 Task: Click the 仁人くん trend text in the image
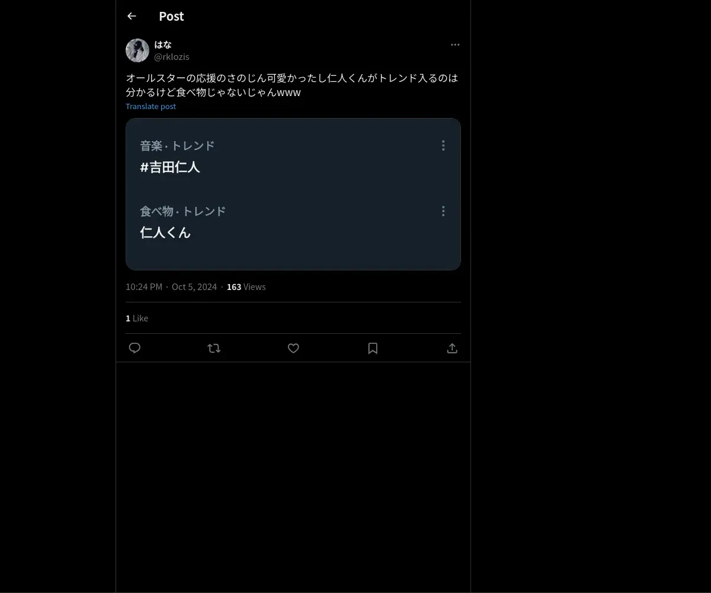tap(165, 232)
